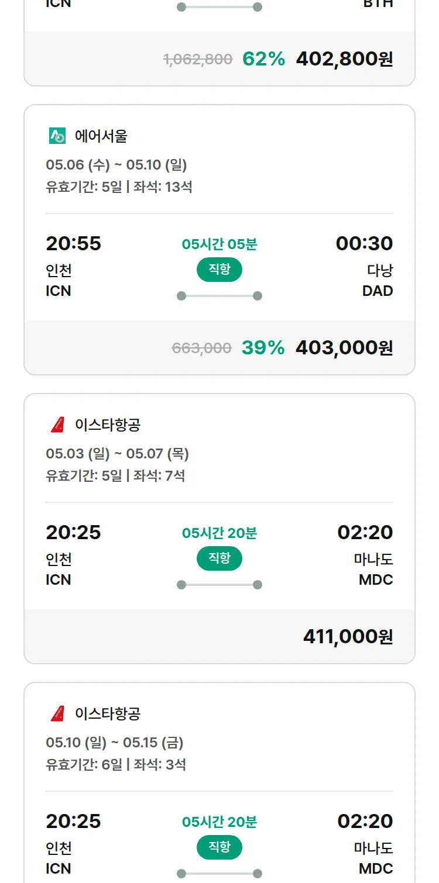Click the route line on the Da Nang flight
Image resolution: width=439 pixels, height=883 pixels.
click(220, 296)
